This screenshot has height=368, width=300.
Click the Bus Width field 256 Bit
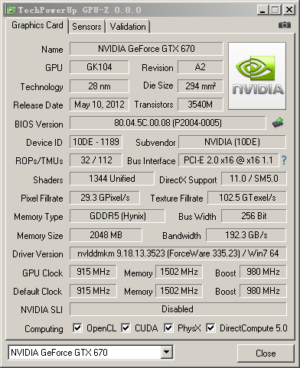point(254,216)
